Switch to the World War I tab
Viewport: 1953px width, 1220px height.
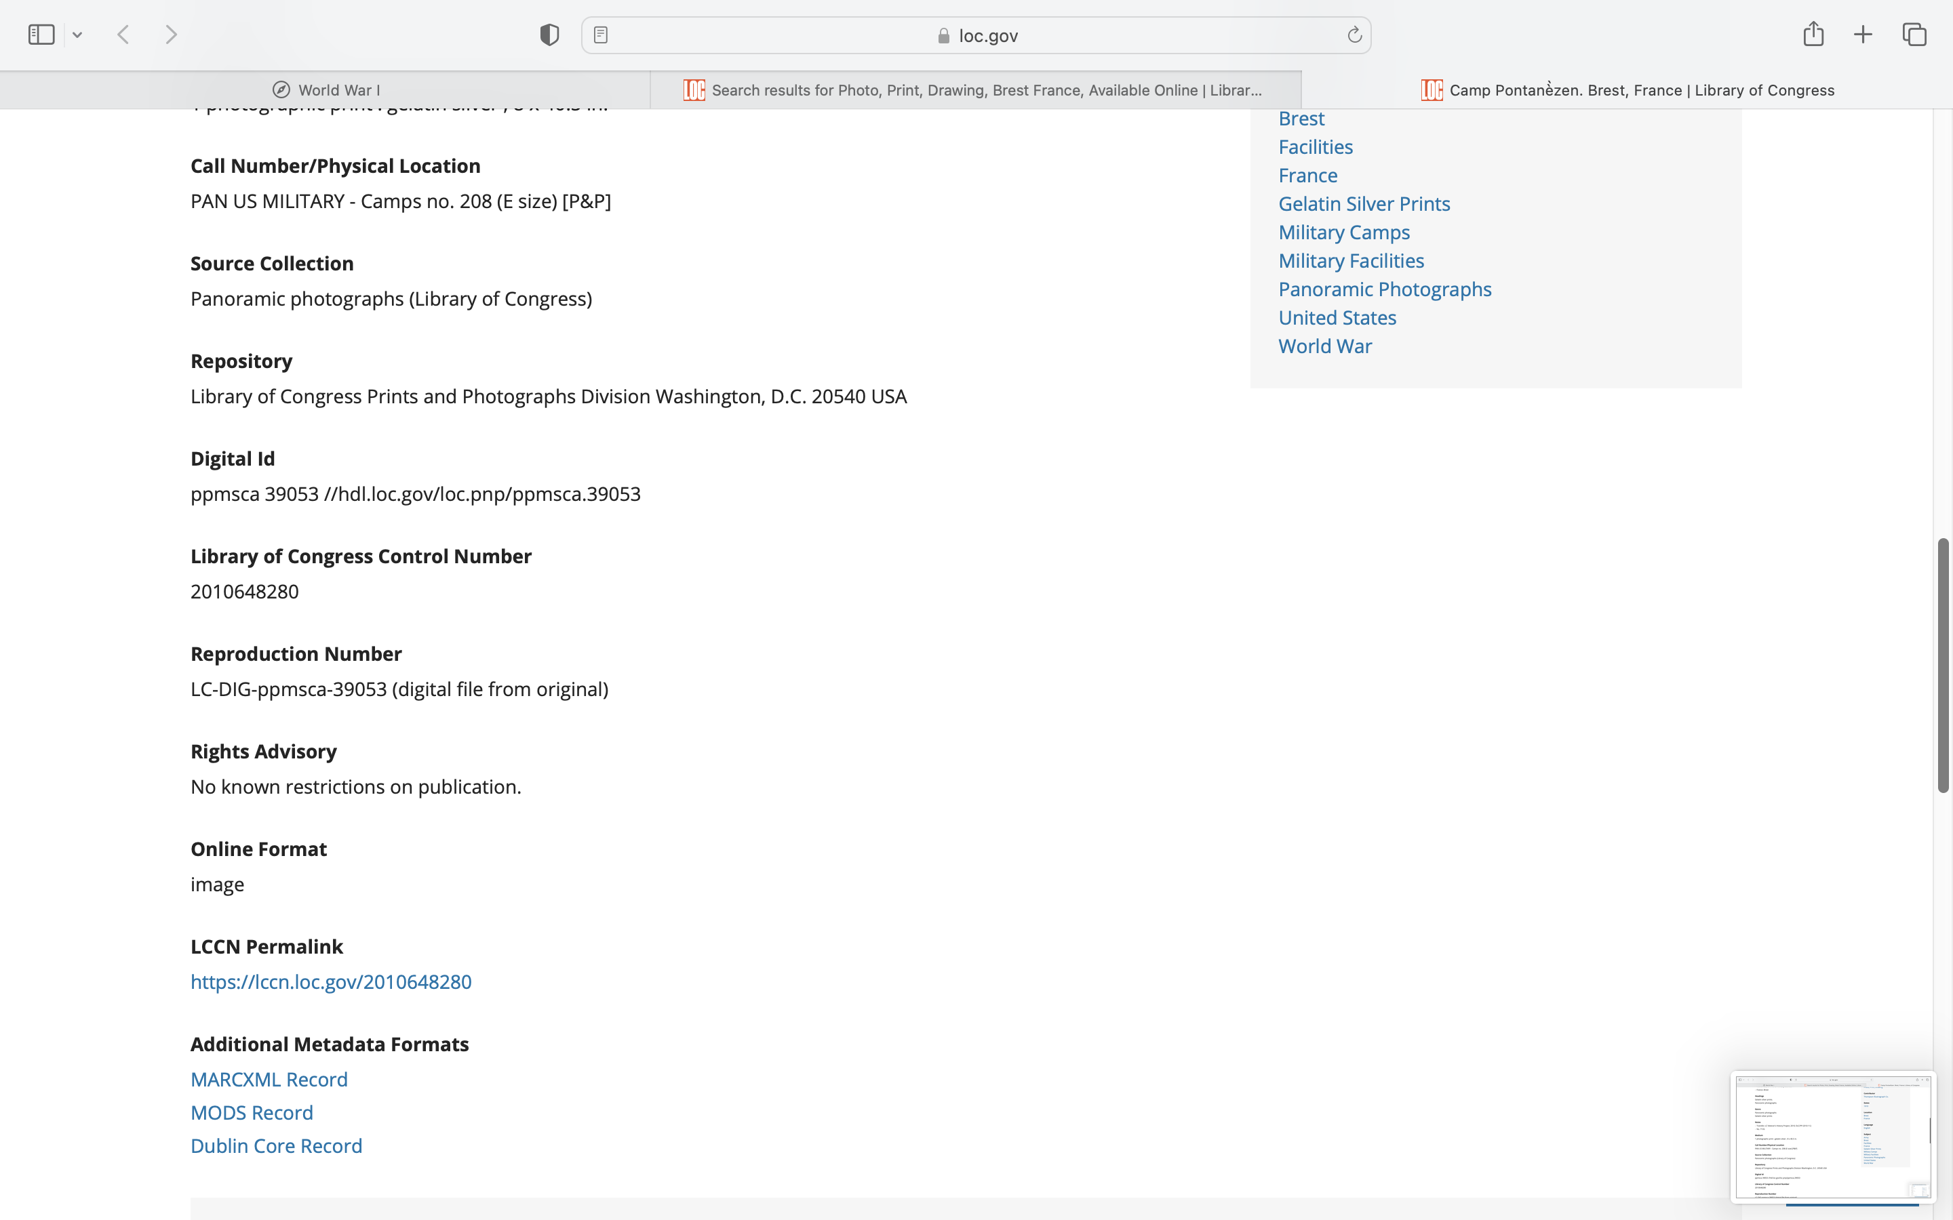tap(326, 89)
